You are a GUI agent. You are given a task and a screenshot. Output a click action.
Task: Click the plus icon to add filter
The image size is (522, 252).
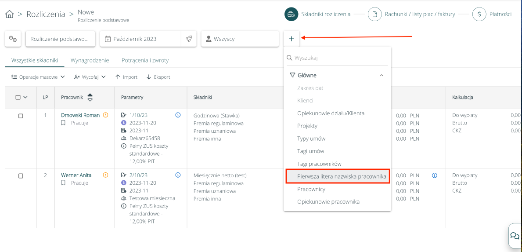[x=292, y=39]
